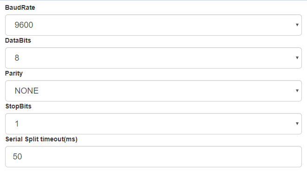
Task: Click the DataBits field label
Action: pos(18,40)
